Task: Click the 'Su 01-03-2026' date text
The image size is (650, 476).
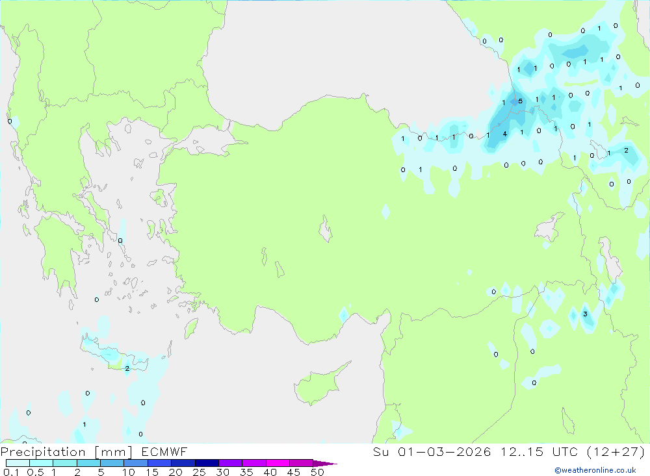Action: tap(432, 451)
